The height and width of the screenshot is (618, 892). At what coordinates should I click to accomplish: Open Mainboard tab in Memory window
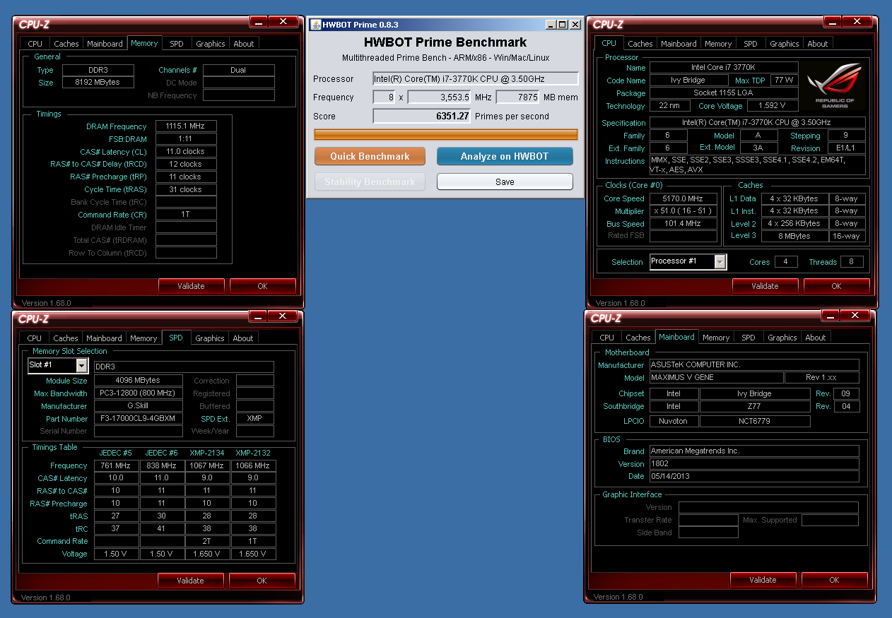click(x=105, y=44)
